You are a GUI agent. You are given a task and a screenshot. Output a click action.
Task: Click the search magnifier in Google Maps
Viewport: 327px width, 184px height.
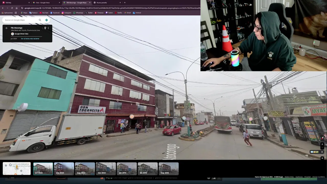point(40,20)
